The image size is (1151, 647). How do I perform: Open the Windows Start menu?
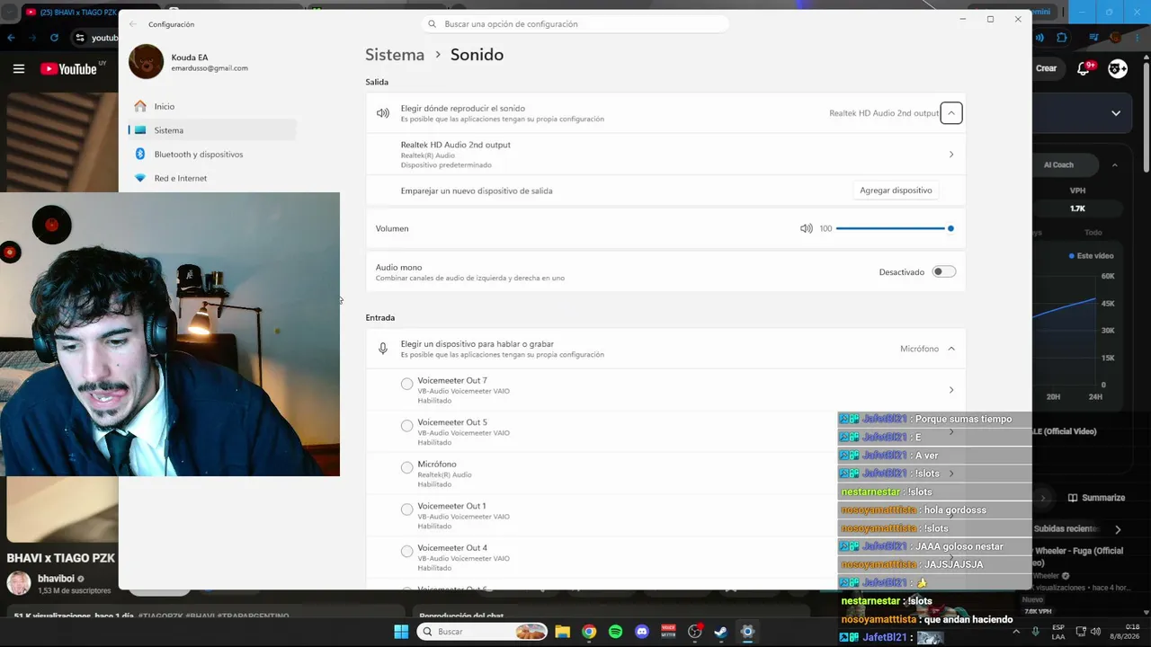[401, 632]
